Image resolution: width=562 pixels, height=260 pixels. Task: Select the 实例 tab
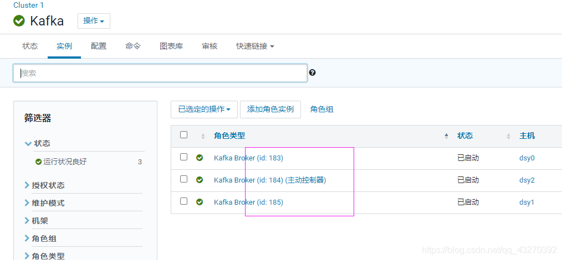click(x=64, y=46)
